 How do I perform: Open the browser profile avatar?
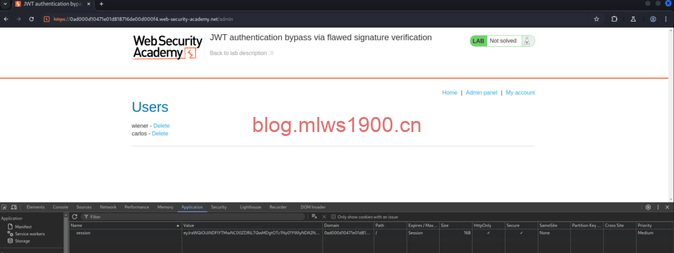[653, 19]
